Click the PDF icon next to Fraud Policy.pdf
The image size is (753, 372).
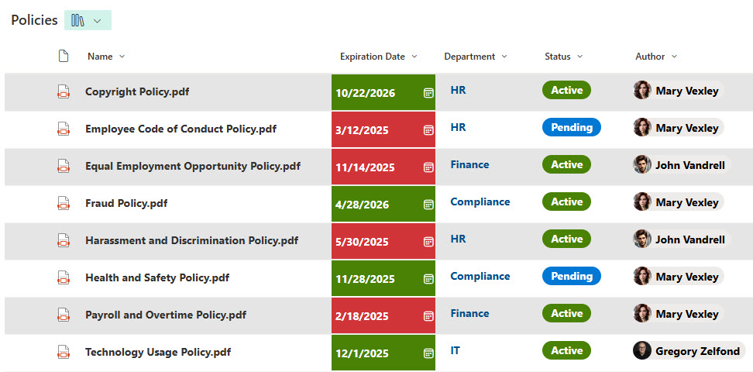64,203
